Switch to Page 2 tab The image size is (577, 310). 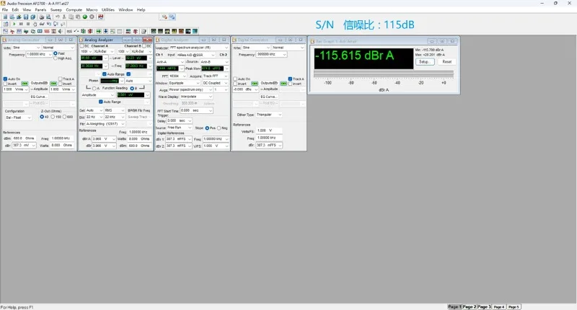[x=470, y=306]
